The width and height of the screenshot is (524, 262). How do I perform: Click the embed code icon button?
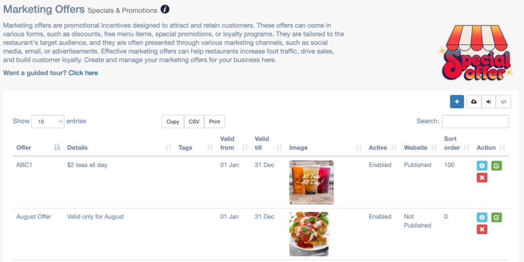504,102
